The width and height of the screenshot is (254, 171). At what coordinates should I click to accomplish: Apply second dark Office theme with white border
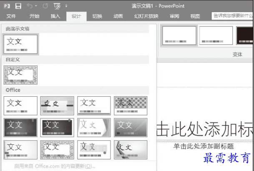point(57,127)
